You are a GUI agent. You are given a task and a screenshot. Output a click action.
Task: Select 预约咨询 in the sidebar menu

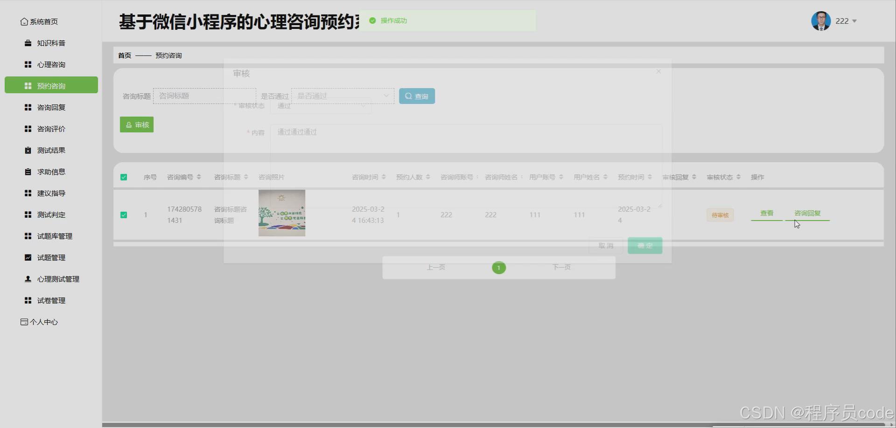click(51, 85)
